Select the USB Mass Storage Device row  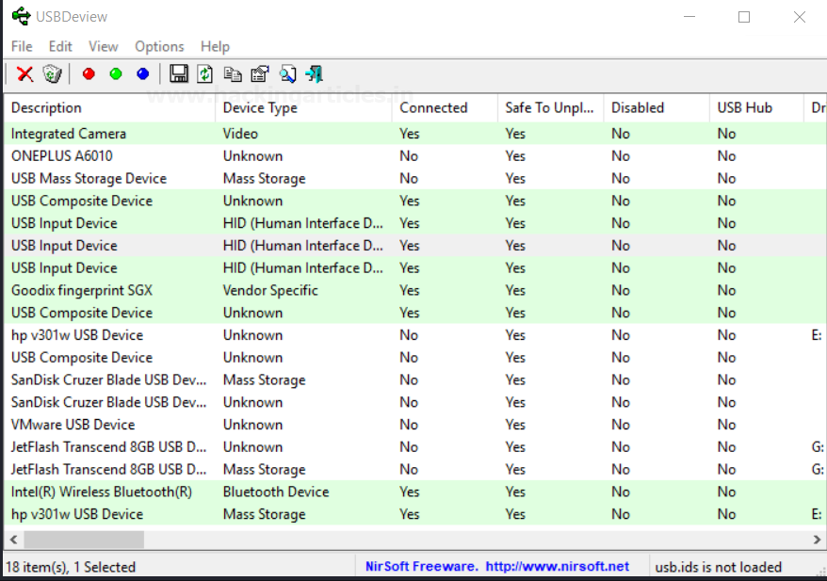point(415,178)
